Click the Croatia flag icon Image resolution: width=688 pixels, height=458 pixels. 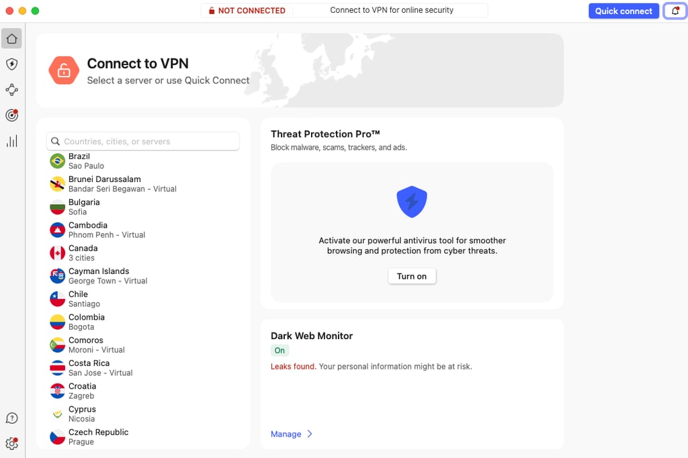[58, 391]
